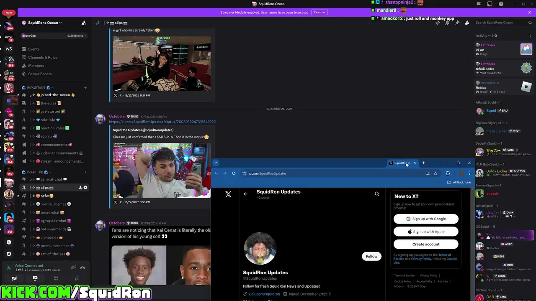
Task: Open a new browser tab
Action: point(423,163)
